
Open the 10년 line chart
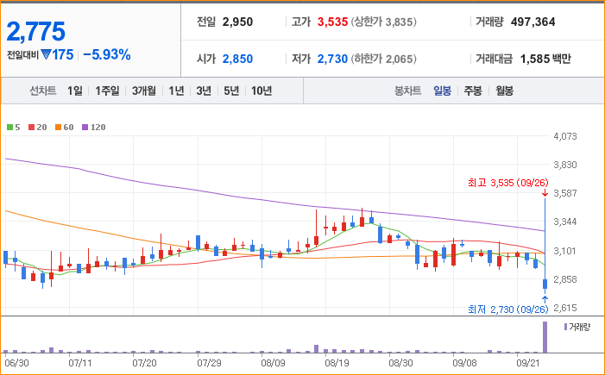point(262,91)
